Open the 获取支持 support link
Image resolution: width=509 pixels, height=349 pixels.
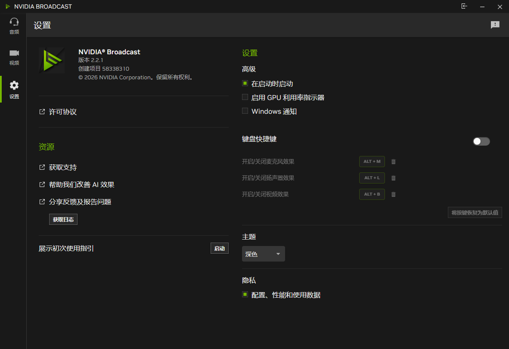pos(62,167)
